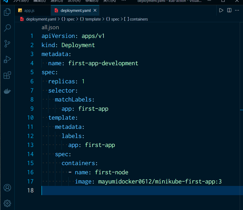
Task: Click on 'template:' key
Action: [x=63, y=118]
